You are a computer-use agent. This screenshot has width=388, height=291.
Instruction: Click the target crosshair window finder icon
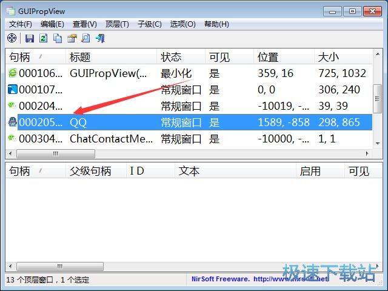coord(12,38)
